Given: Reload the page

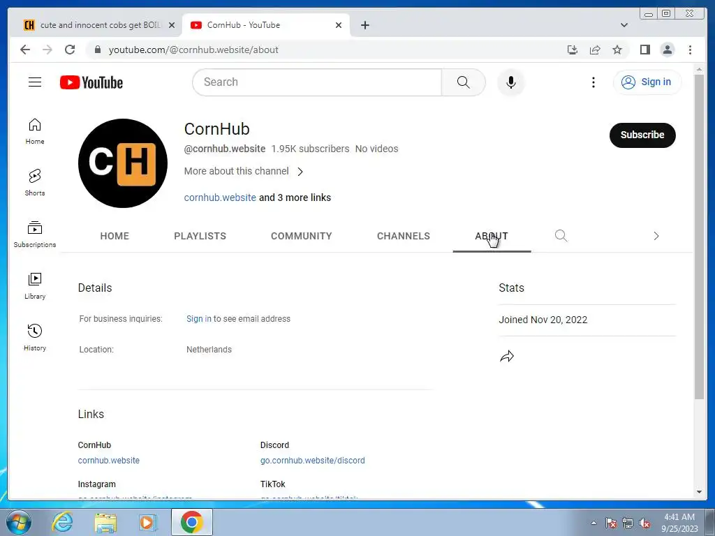Looking at the screenshot, I should pos(70,50).
